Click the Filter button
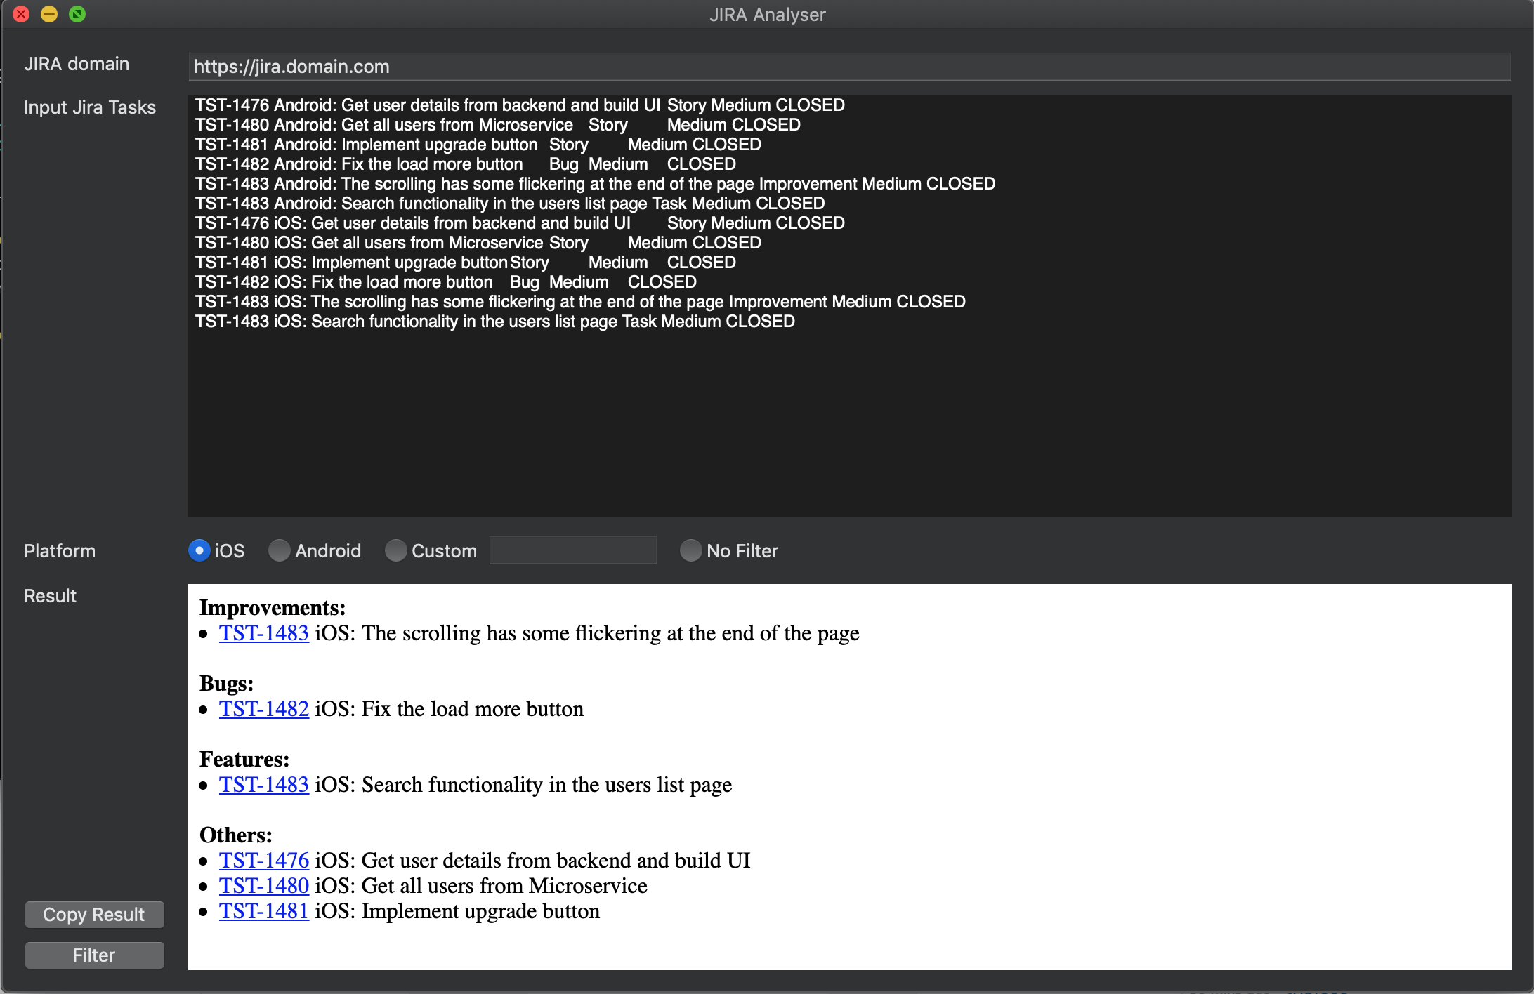The image size is (1534, 994). [94, 955]
